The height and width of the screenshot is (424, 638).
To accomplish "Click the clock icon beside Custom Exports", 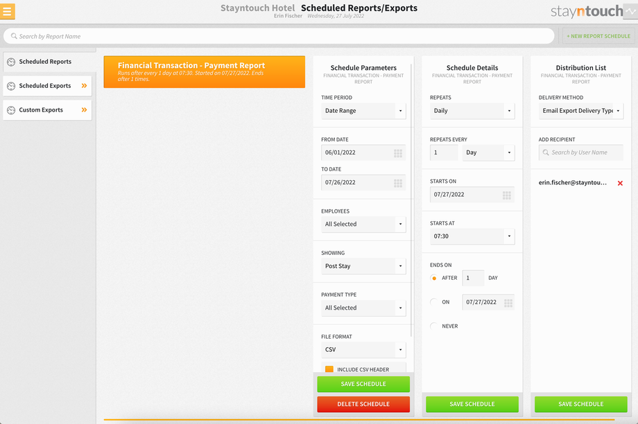I will [x=11, y=110].
